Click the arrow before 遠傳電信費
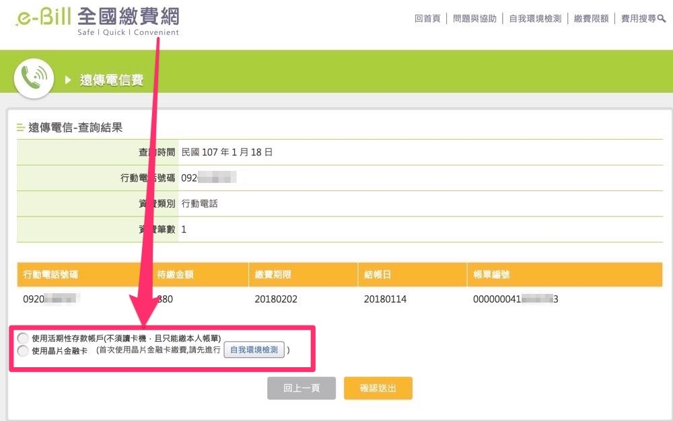673x421 pixels. [67, 80]
